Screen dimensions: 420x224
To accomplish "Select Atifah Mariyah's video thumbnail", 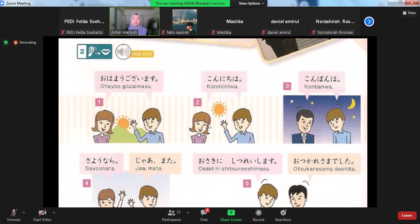I will 135,22.
